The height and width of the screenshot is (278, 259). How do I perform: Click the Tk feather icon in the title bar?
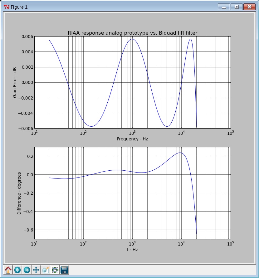pos(6,7)
